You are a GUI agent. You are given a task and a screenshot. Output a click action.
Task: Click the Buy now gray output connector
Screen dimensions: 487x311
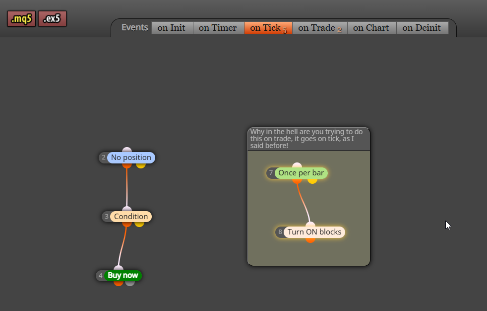click(x=130, y=283)
